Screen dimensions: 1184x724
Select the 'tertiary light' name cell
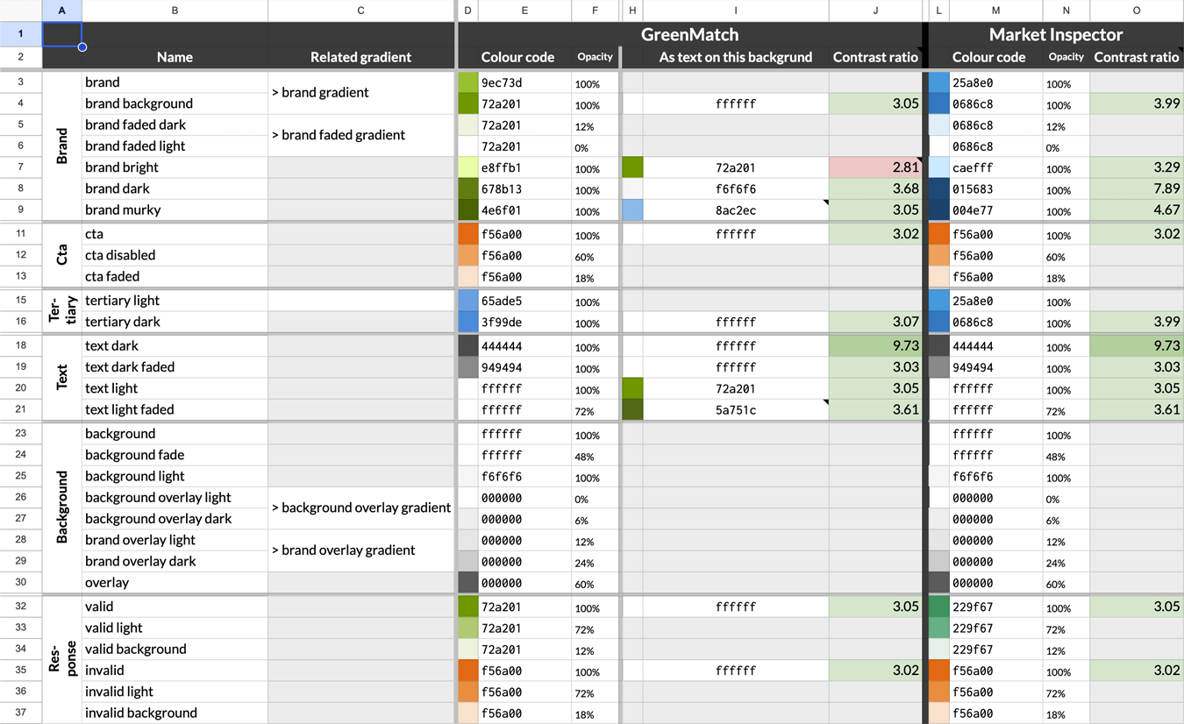[x=175, y=301]
